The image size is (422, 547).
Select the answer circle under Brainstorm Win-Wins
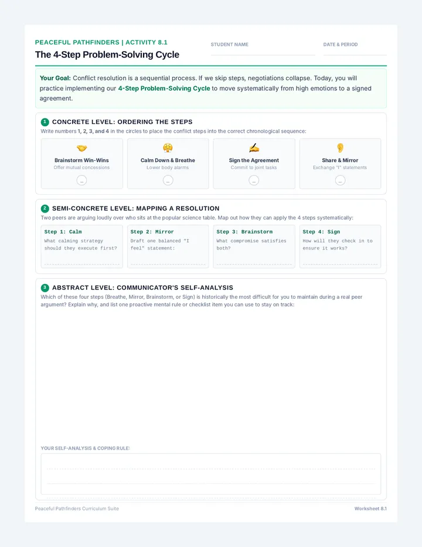click(x=81, y=180)
